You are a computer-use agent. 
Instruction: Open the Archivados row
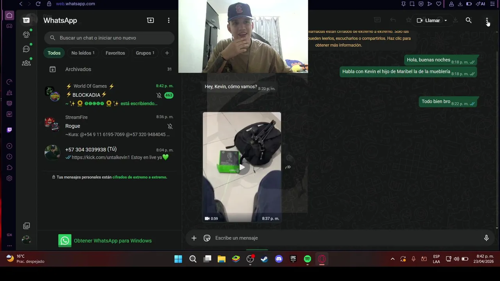click(x=109, y=69)
